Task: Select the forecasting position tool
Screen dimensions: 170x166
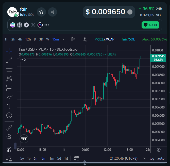Action: pyautogui.click(x=9, y=88)
